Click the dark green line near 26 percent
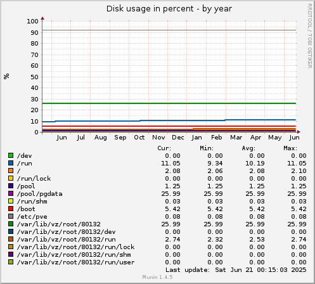Screen dimensions: 315x284 coord(169,103)
